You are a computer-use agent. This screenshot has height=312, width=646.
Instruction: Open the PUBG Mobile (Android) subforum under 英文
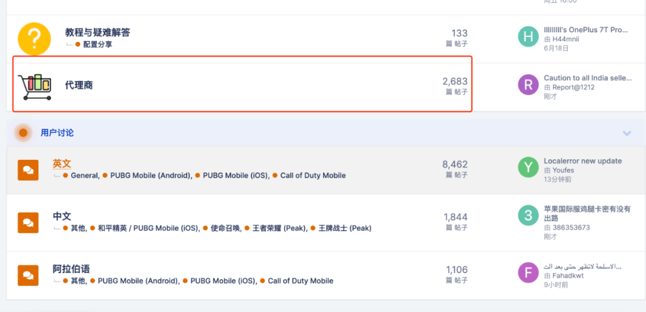click(x=151, y=175)
